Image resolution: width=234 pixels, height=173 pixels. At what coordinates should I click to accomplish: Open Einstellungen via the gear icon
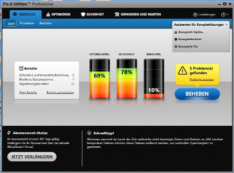coord(195,14)
